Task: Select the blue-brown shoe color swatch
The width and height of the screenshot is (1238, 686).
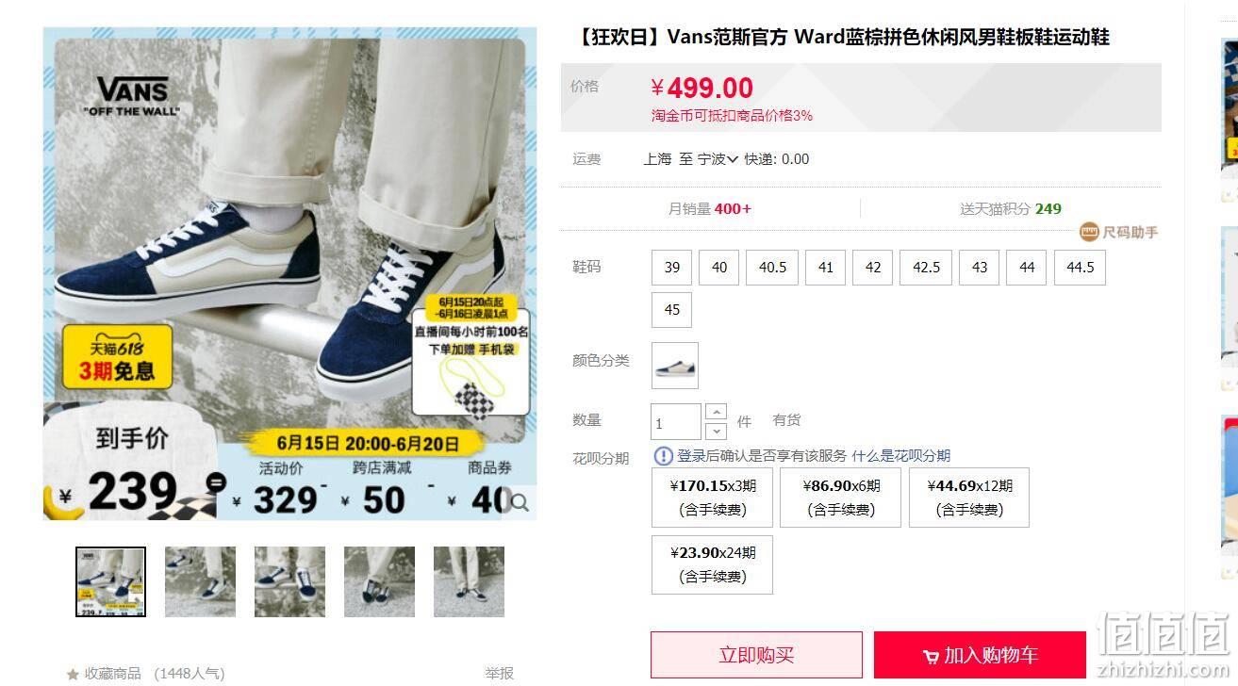Action: pyautogui.click(x=675, y=366)
